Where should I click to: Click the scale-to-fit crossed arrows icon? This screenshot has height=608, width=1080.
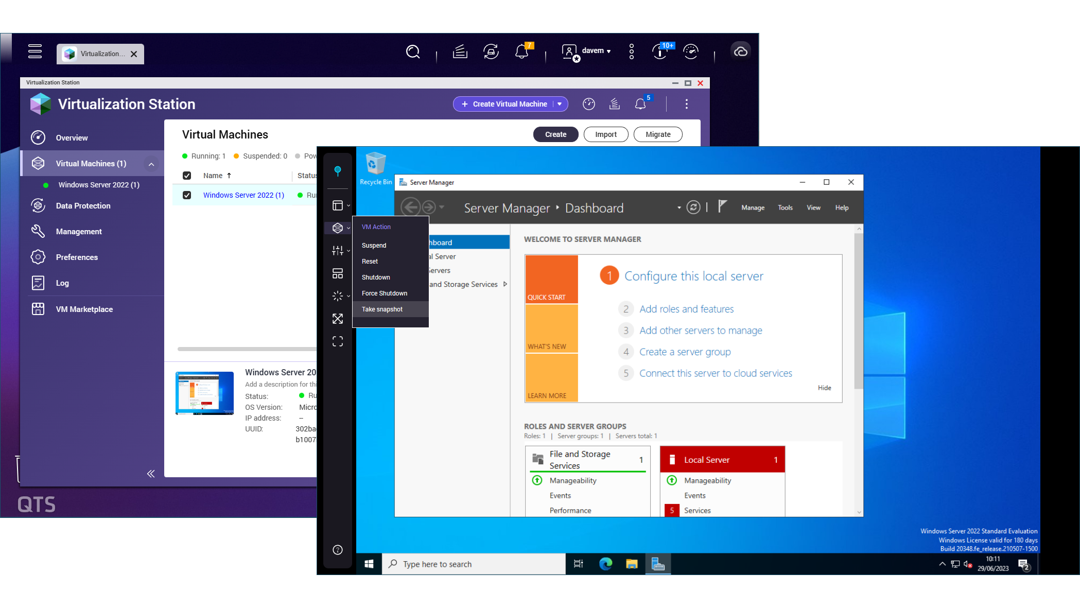(x=338, y=319)
